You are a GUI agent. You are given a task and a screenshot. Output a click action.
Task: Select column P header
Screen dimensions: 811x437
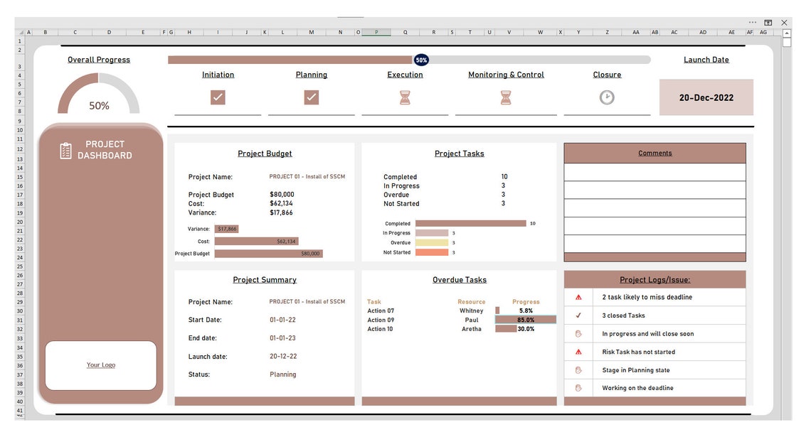pos(376,32)
